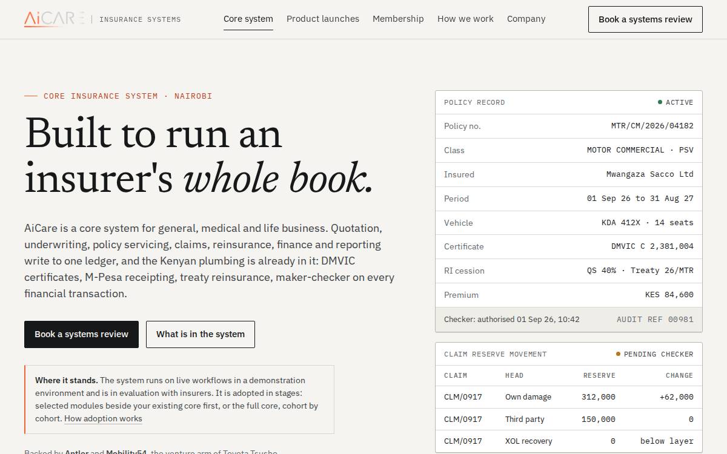Click header Book a systems review button

pyautogui.click(x=645, y=19)
